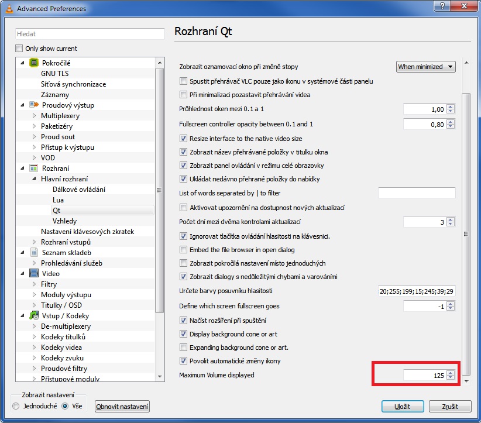Open Nastavení klávesových zkratek

tap(87, 232)
